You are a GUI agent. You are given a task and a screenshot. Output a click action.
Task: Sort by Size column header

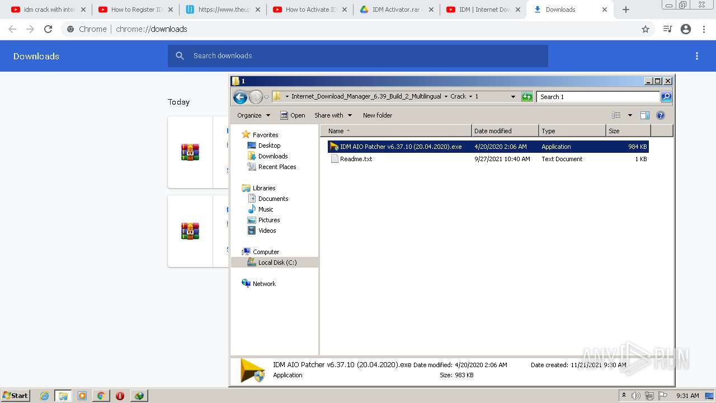628,131
